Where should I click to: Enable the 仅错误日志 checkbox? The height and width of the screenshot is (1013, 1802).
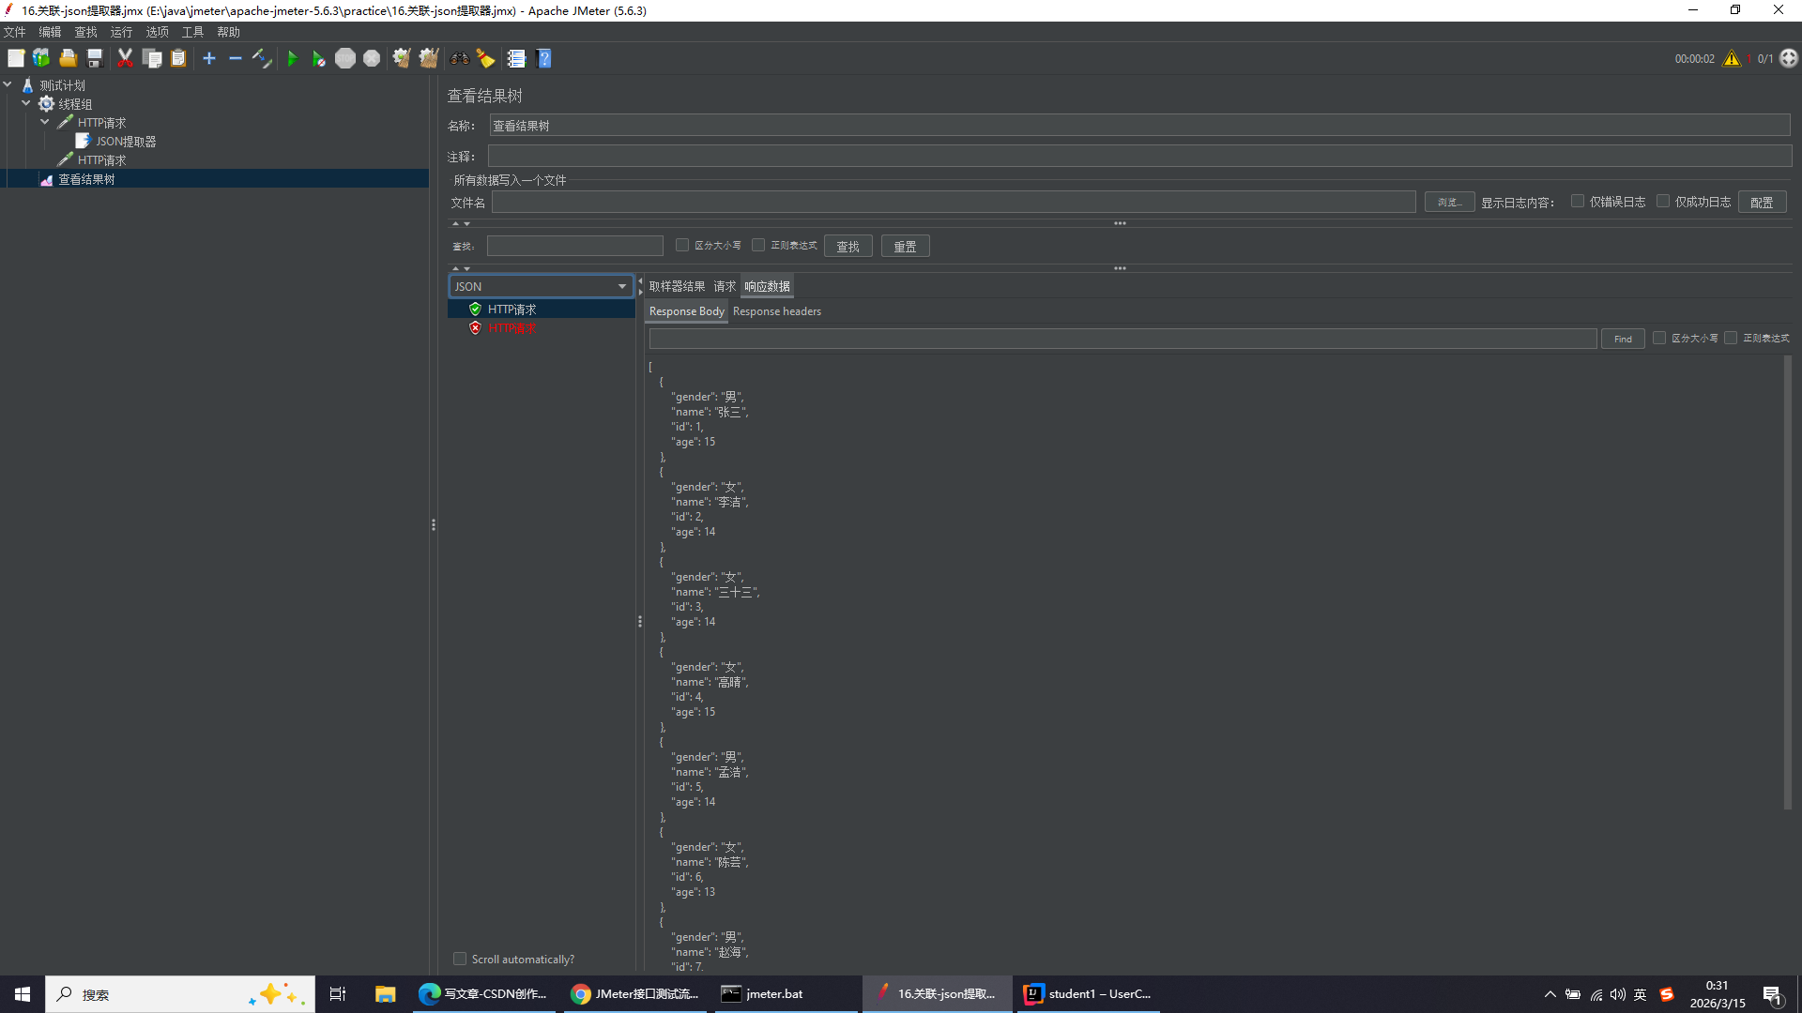[x=1578, y=202]
